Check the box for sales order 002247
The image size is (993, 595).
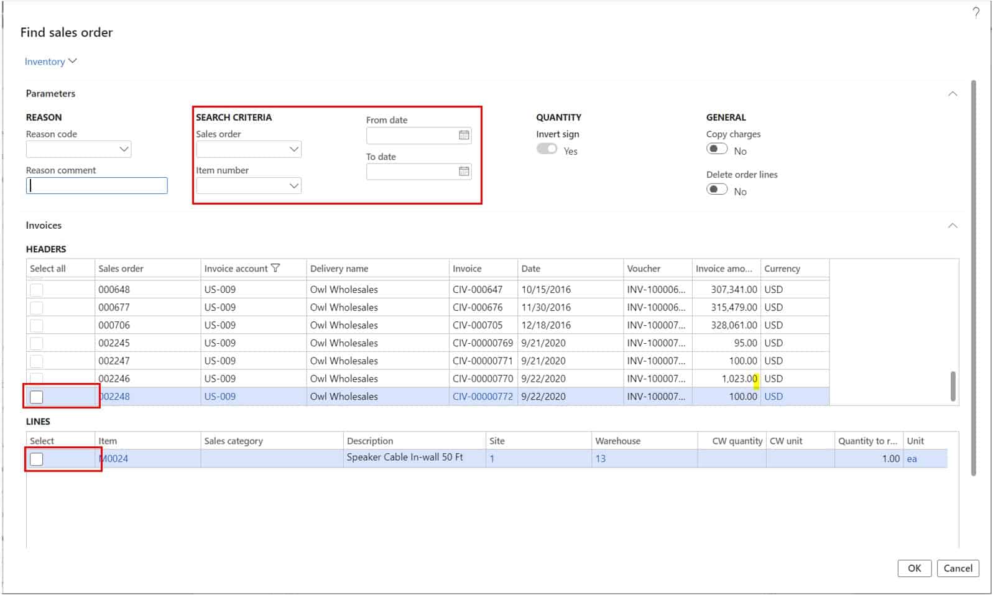pyautogui.click(x=37, y=361)
